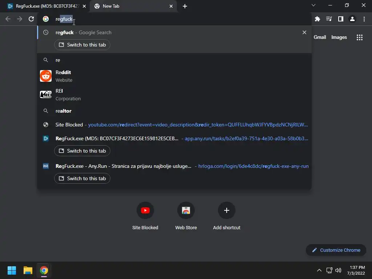Open the app.any.run RegFuck.exe suggestion
This screenshot has height=279, width=372.
[x=174, y=138]
